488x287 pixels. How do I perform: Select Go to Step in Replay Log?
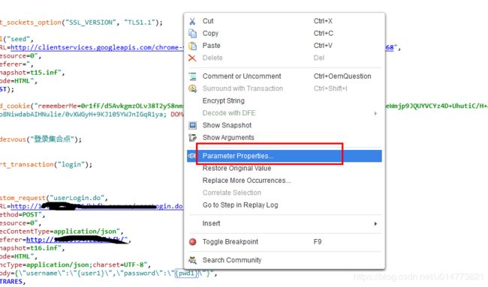284,205
